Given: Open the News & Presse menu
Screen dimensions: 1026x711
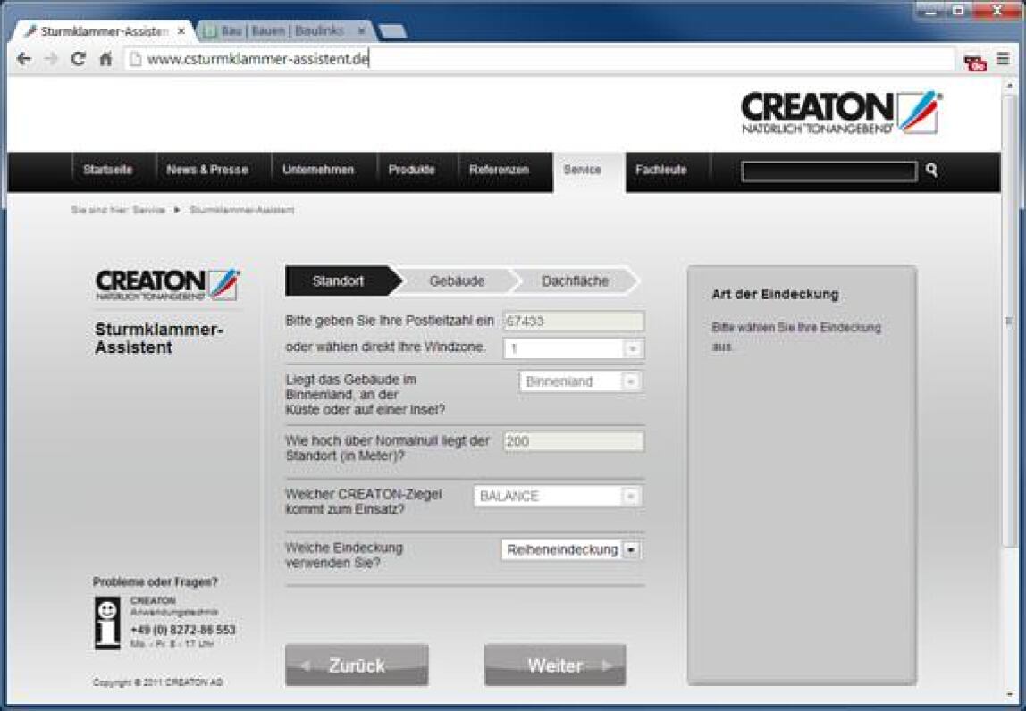Looking at the screenshot, I should click(207, 170).
